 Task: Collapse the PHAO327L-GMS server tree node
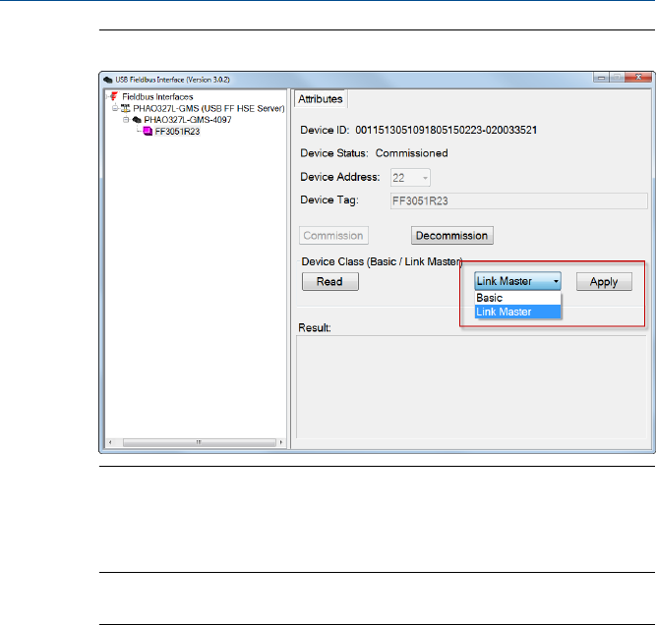coord(114,108)
